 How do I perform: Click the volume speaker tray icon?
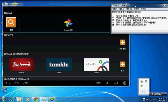(153, 100)
